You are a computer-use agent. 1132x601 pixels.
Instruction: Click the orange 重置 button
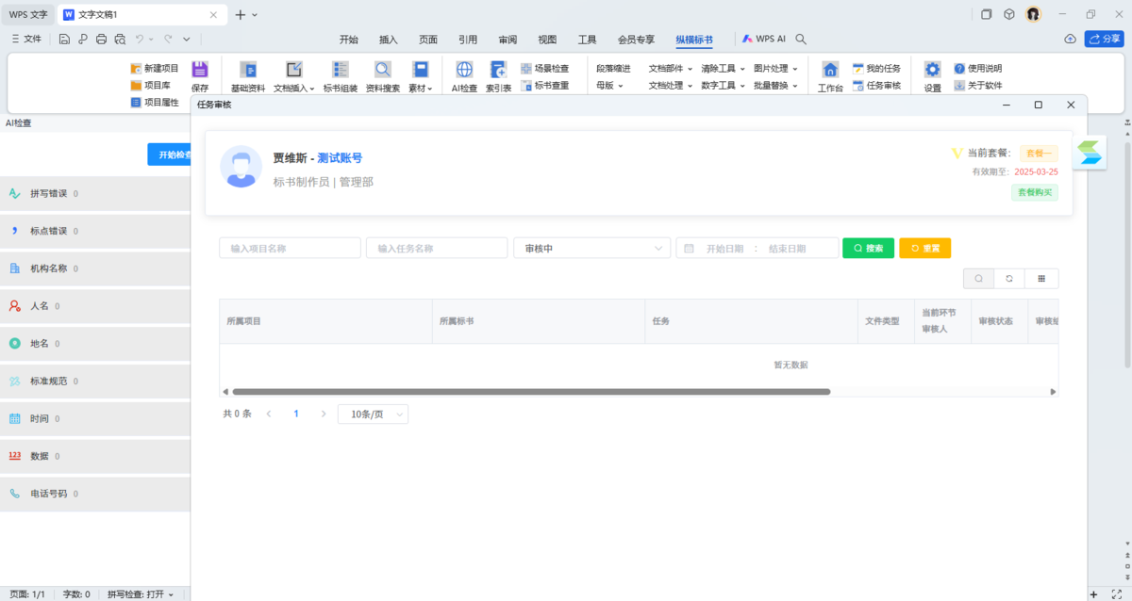pos(924,249)
